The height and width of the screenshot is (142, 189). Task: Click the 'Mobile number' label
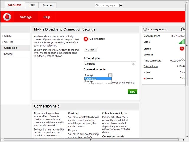click(x=151, y=36)
